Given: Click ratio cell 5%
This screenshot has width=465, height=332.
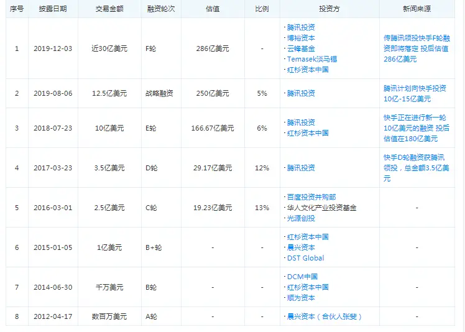Looking at the screenshot, I should pyautogui.click(x=262, y=93).
